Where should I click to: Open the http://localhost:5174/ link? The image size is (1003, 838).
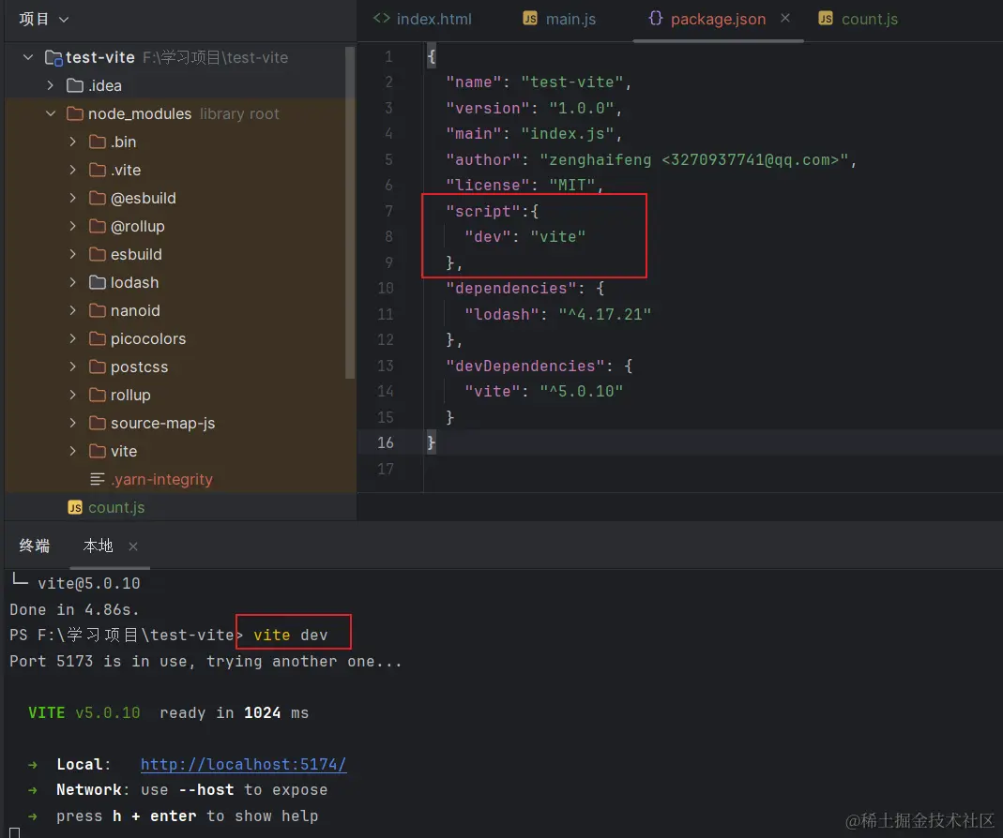pyautogui.click(x=244, y=764)
